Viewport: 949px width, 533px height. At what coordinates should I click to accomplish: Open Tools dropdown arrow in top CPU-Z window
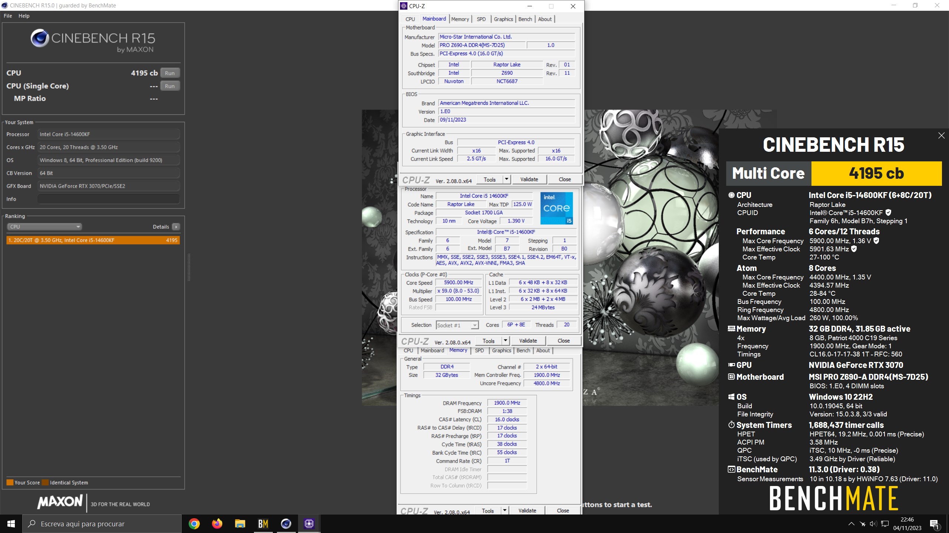[506, 179]
